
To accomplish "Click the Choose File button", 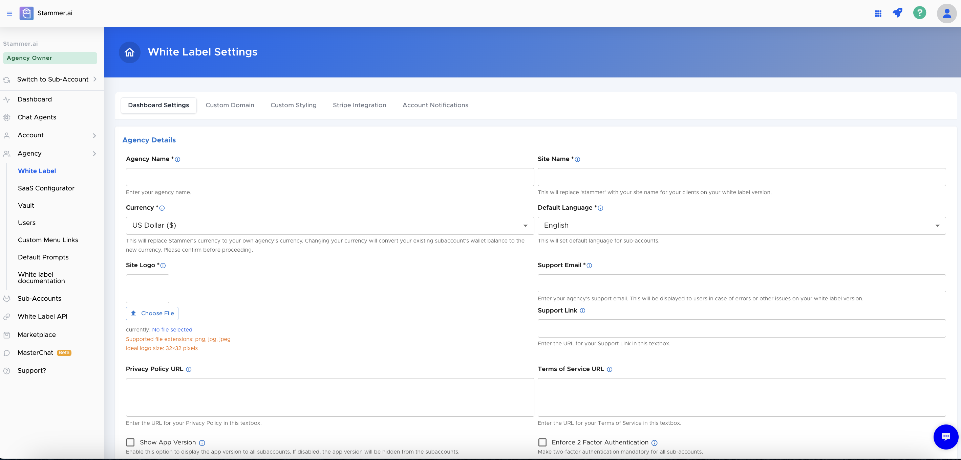I will click(152, 313).
